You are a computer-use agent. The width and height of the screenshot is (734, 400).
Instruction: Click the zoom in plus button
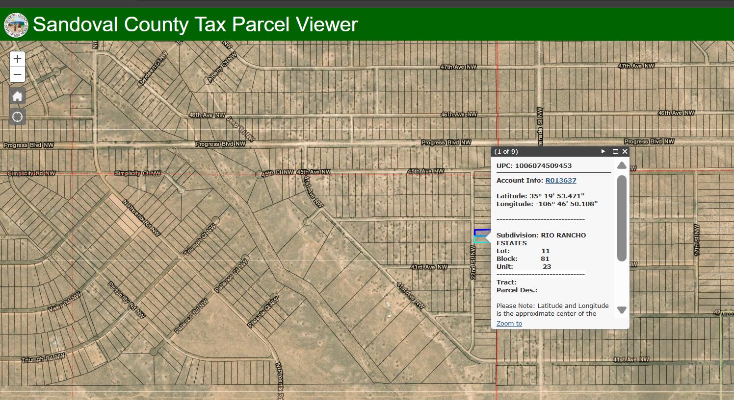coord(17,59)
